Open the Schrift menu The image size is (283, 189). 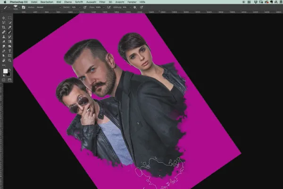click(79, 2)
